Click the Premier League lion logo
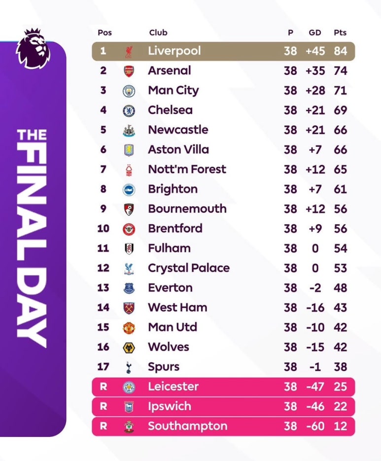Image resolution: width=381 pixels, height=461 pixels. click(x=33, y=48)
